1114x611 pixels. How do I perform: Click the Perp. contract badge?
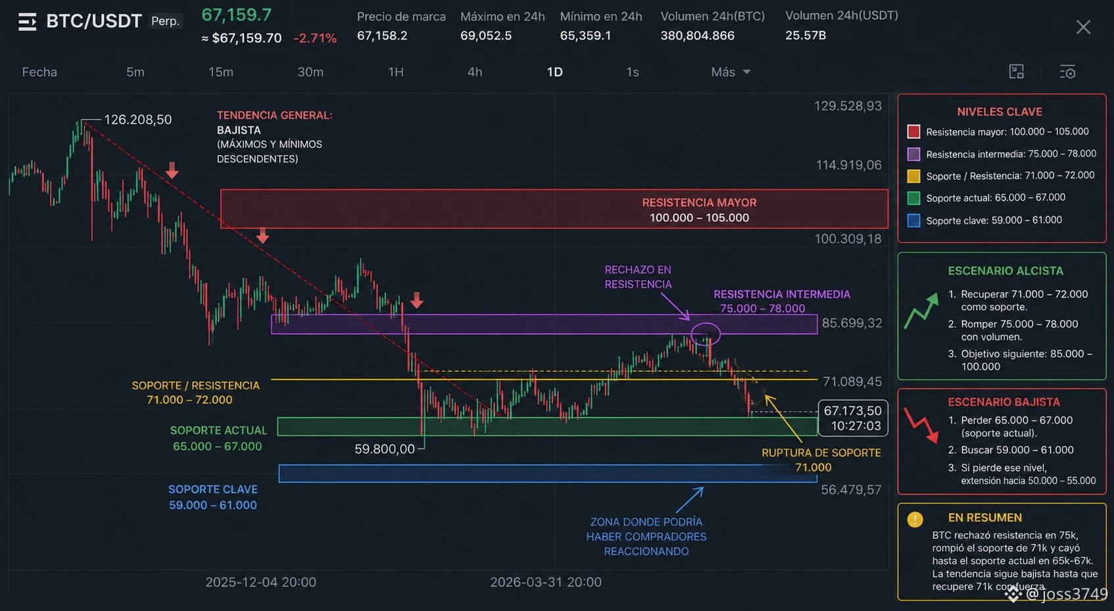pos(165,21)
